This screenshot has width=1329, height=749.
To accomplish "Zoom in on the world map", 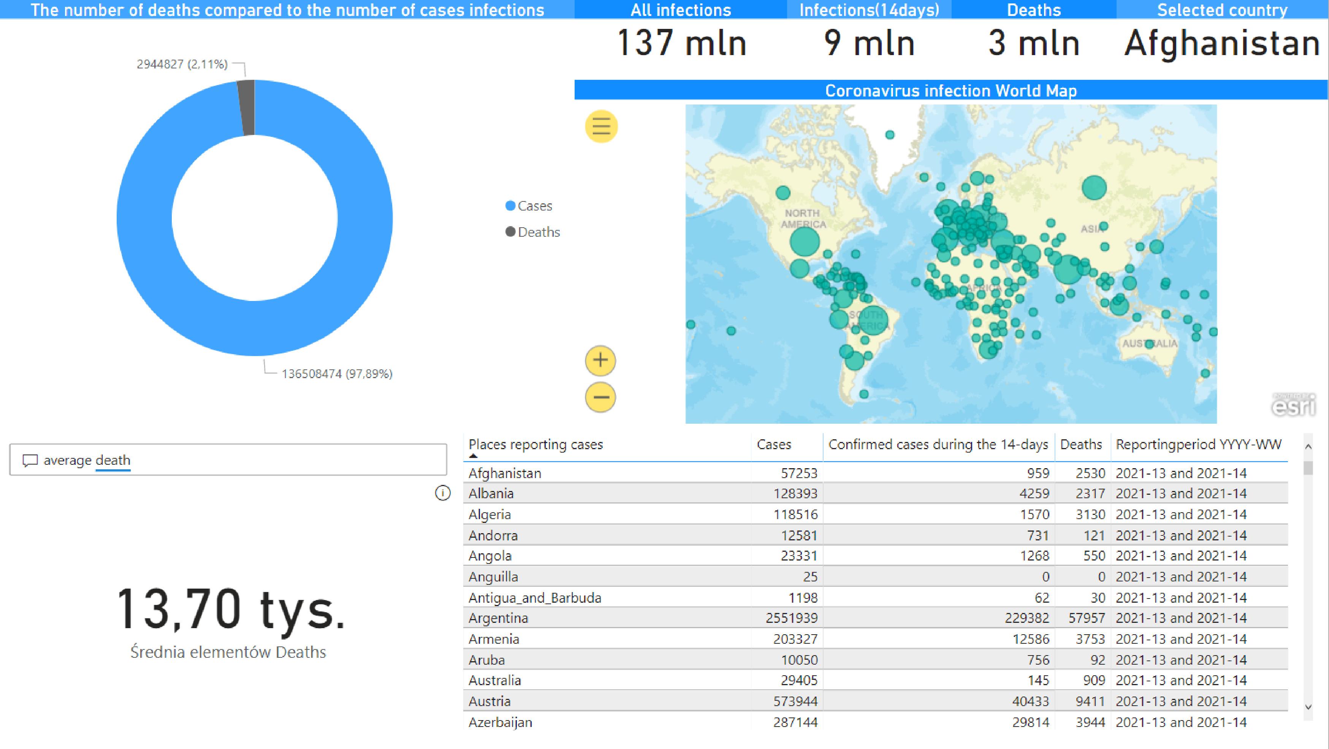I will point(600,361).
